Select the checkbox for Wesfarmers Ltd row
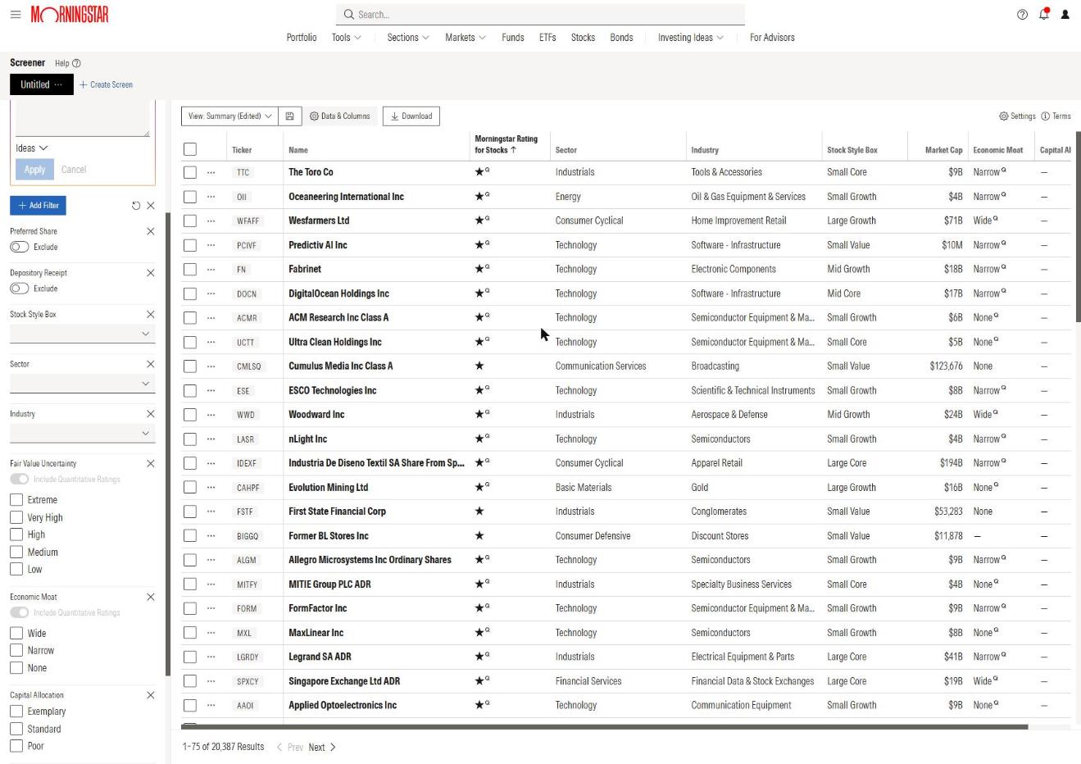This screenshot has width=1081, height=764. pos(190,221)
